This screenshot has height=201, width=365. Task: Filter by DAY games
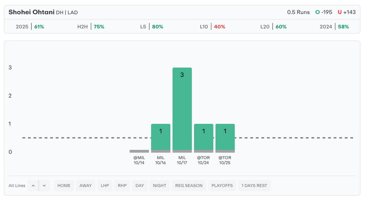tap(140, 186)
